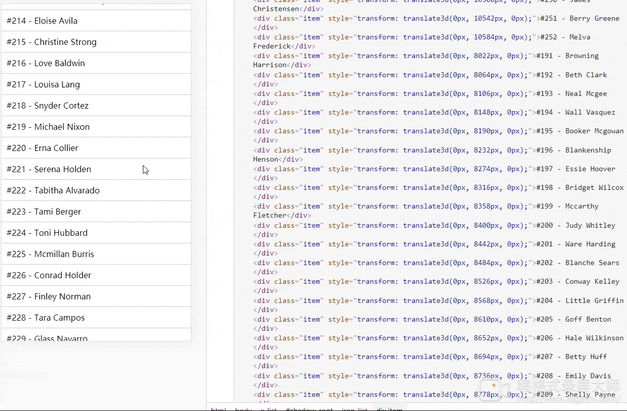Select the #220 Erna Collier entry
627x411 pixels.
click(96, 148)
